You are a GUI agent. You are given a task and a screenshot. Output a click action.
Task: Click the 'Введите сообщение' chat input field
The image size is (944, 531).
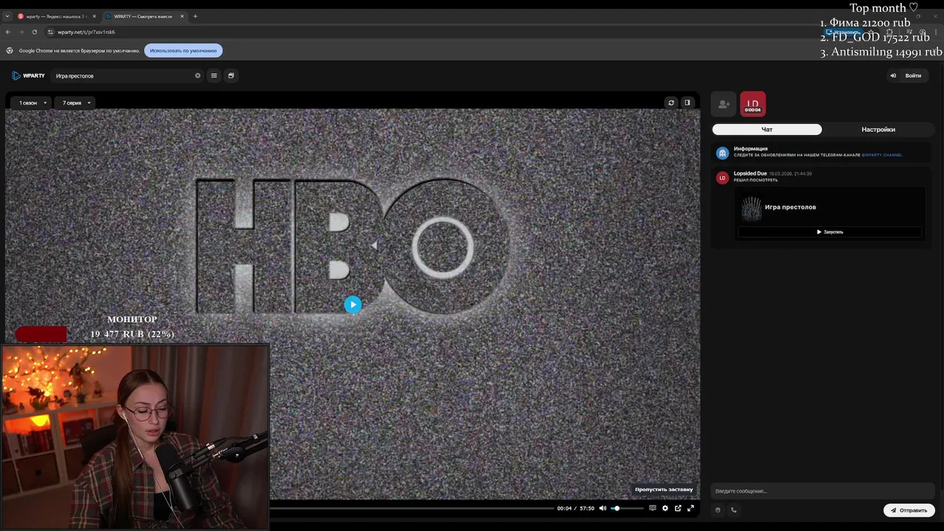(822, 491)
